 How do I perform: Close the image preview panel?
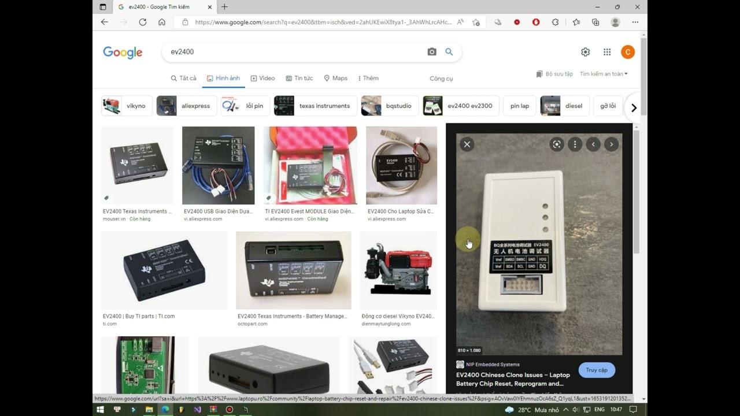(x=467, y=144)
